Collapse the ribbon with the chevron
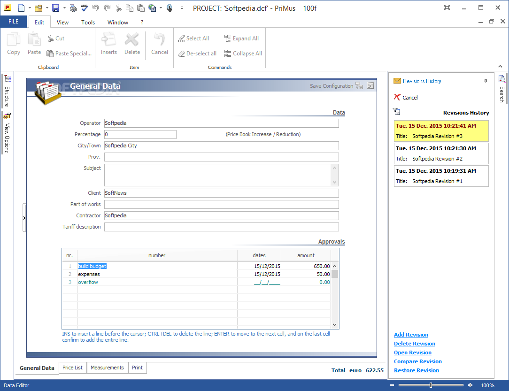 [500, 66]
